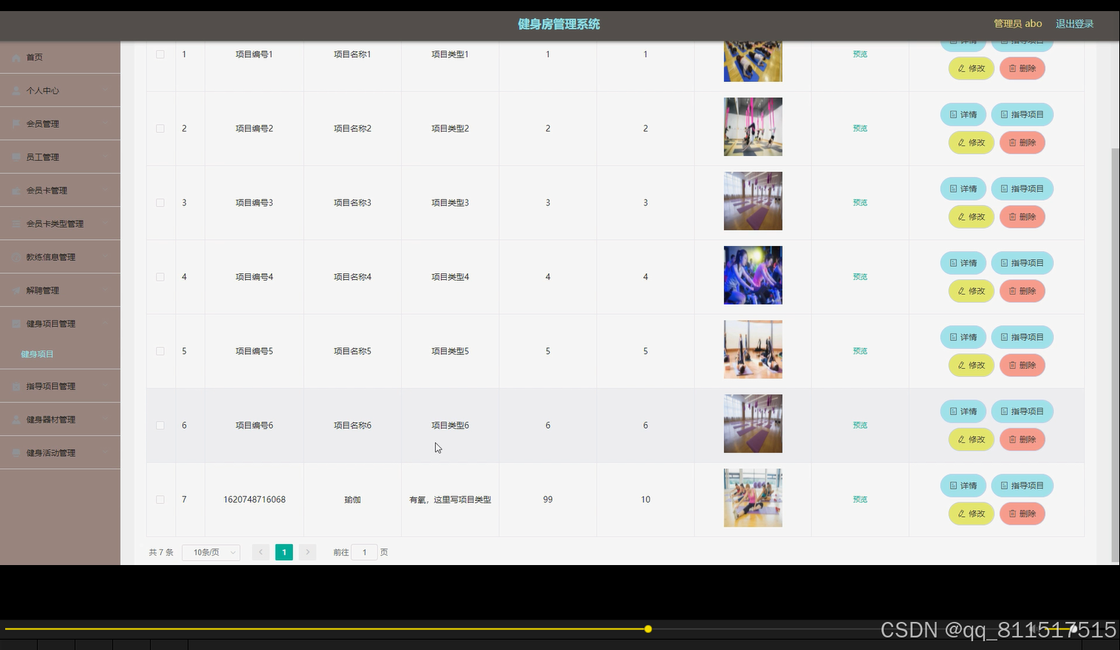Open the thumbnail image of 项目编号4
This screenshot has height=650, width=1120.
point(753,276)
